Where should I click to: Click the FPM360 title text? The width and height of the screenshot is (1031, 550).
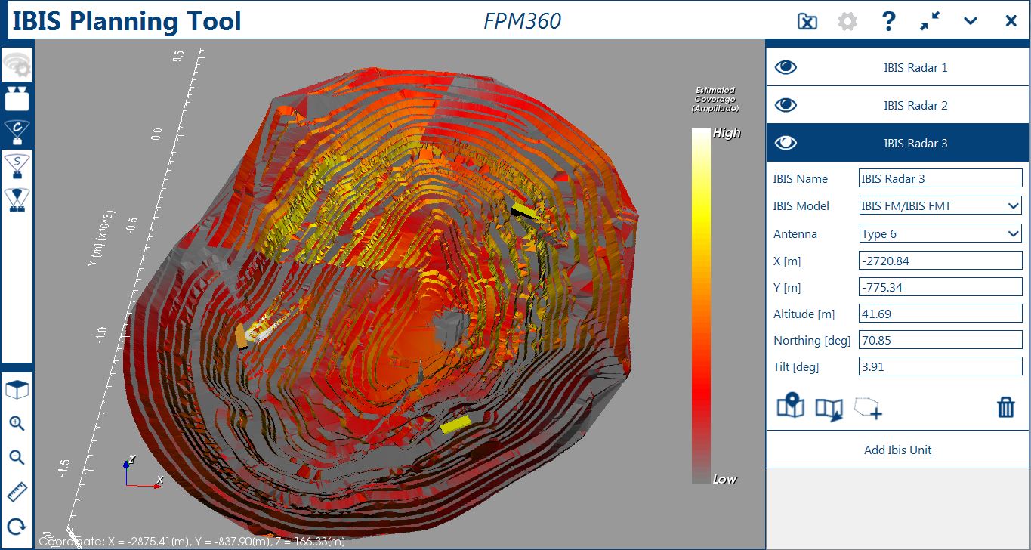[x=522, y=21]
